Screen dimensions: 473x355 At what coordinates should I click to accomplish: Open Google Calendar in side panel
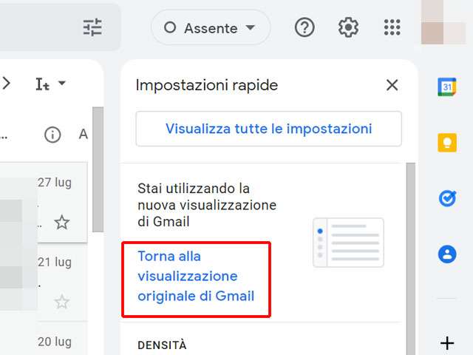447,87
